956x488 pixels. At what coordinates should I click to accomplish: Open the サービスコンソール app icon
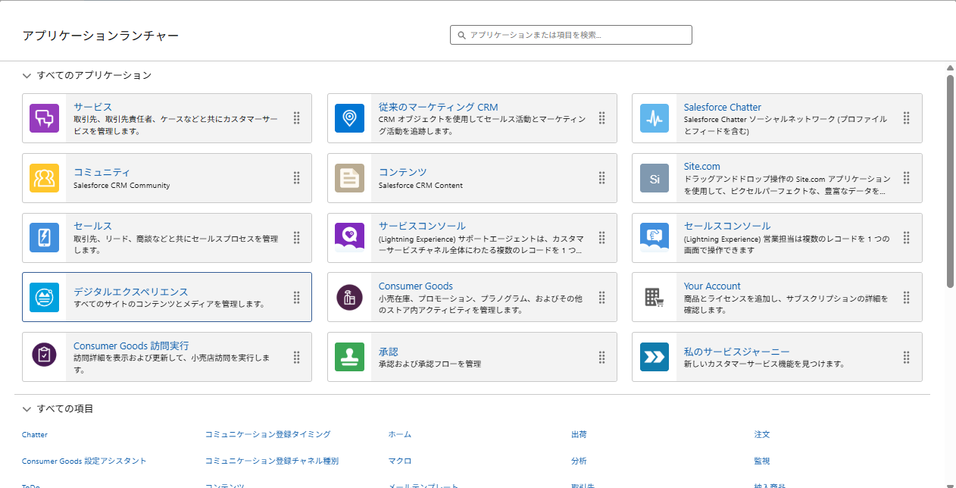coord(349,237)
